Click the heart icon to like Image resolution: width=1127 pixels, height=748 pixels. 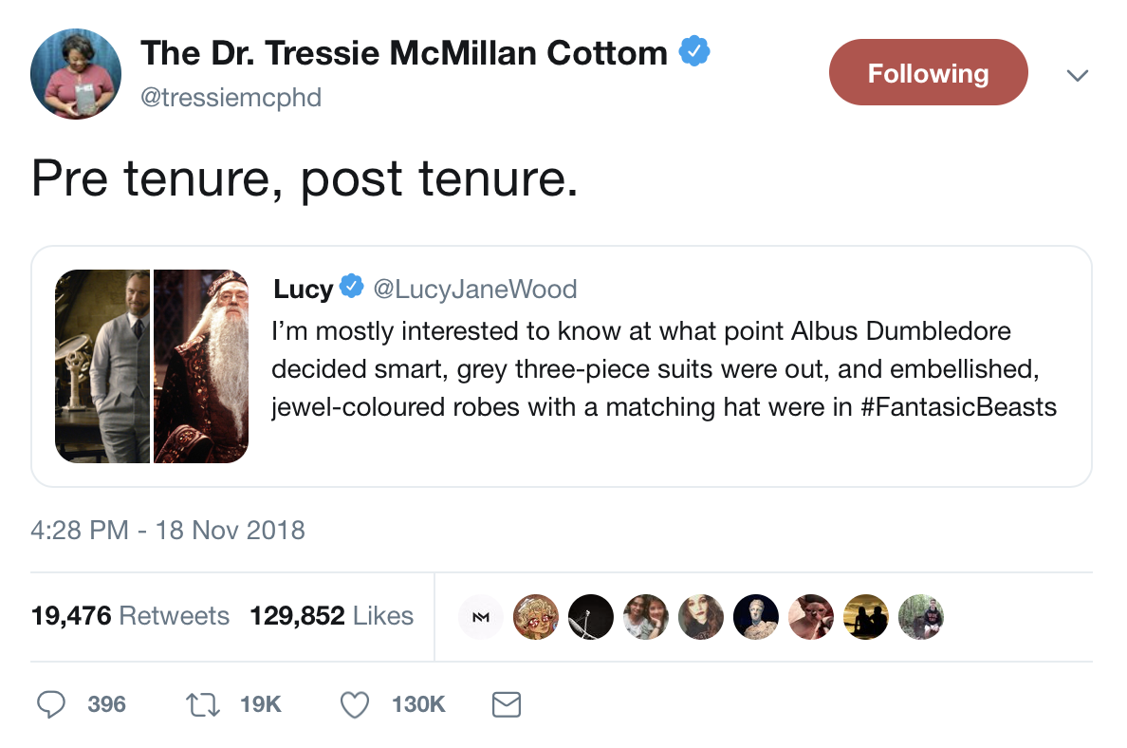point(354,704)
